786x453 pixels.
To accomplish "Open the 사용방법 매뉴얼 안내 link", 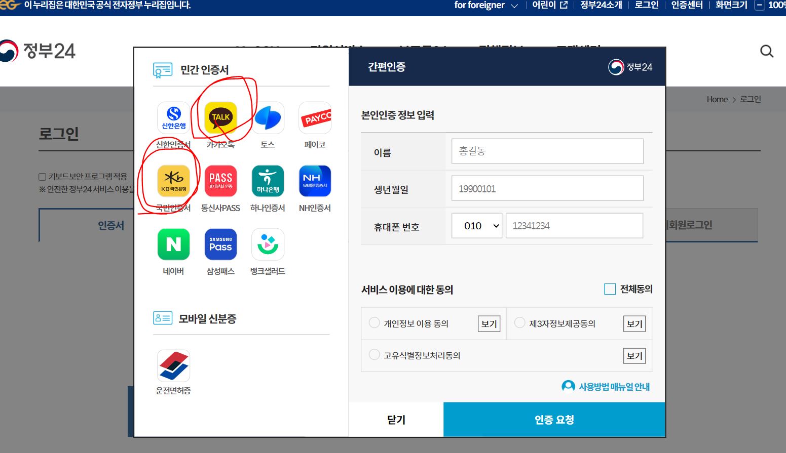I will pos(606,386).
